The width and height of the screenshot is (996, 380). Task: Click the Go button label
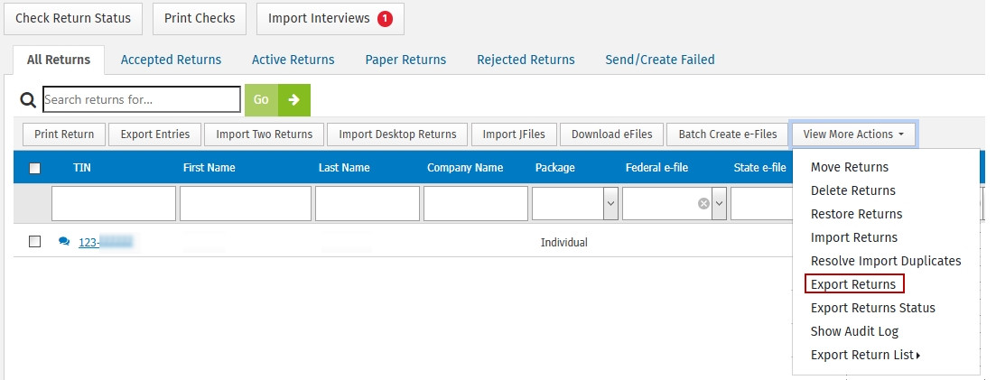(x=261, y=100)
